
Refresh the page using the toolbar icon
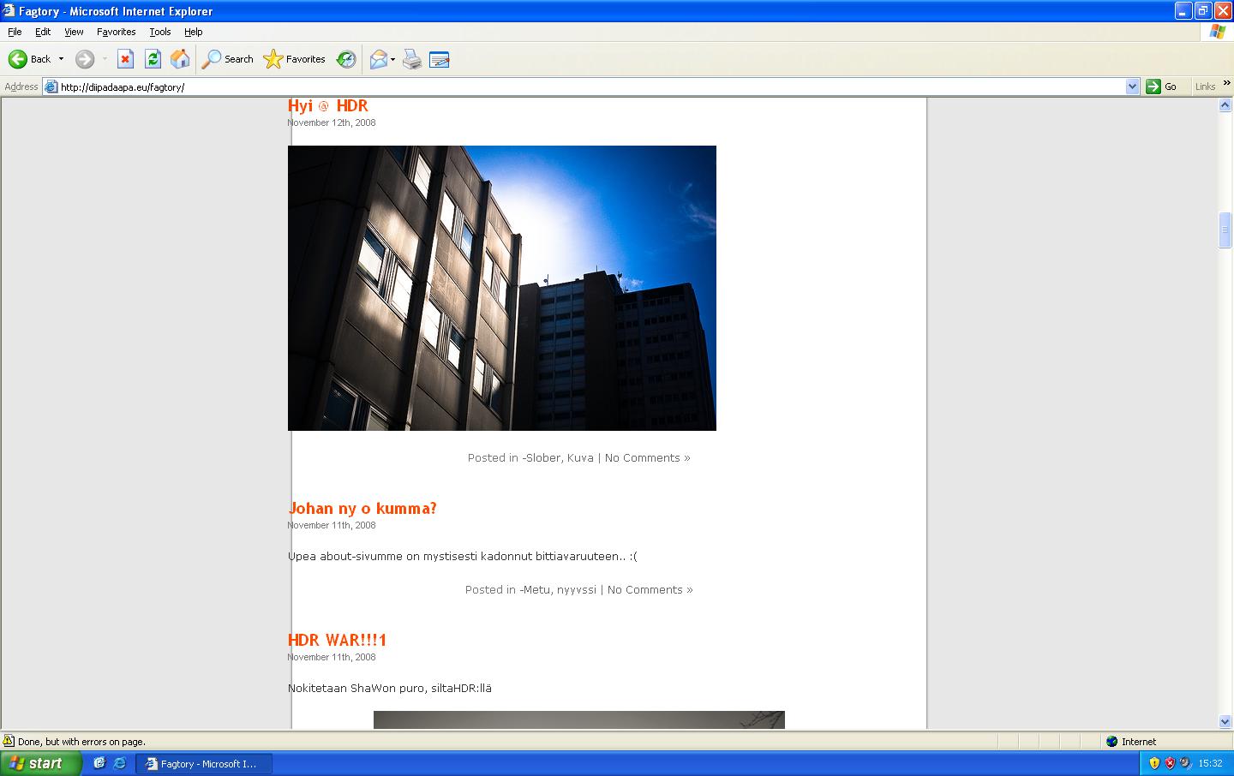click(153, 59)
